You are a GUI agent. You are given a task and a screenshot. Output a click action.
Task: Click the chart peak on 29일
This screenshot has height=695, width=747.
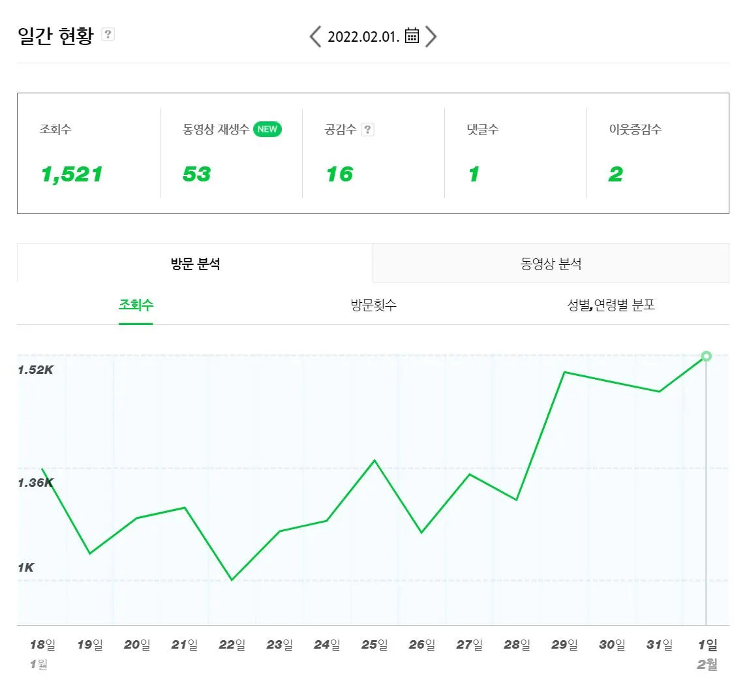pyautogui.click(x=564, y=373)
